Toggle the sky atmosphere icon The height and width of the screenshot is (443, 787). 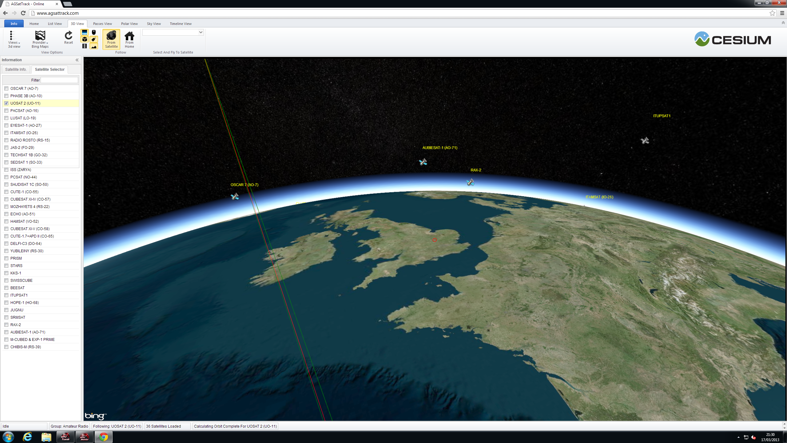click(85, 32)
